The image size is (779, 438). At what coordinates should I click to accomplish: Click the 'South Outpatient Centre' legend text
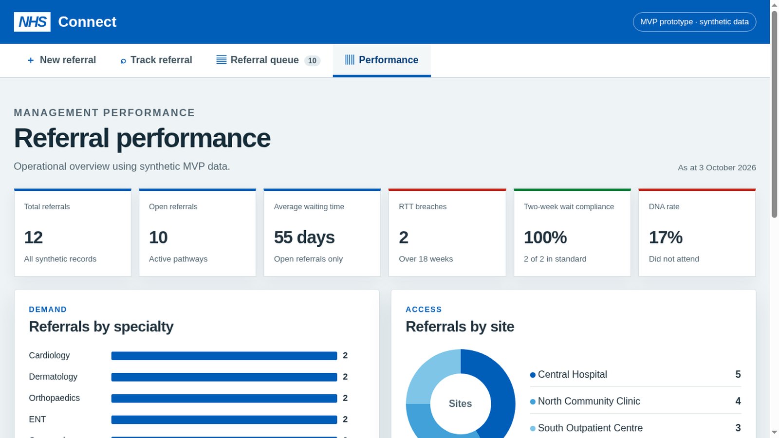click(590, 428)
